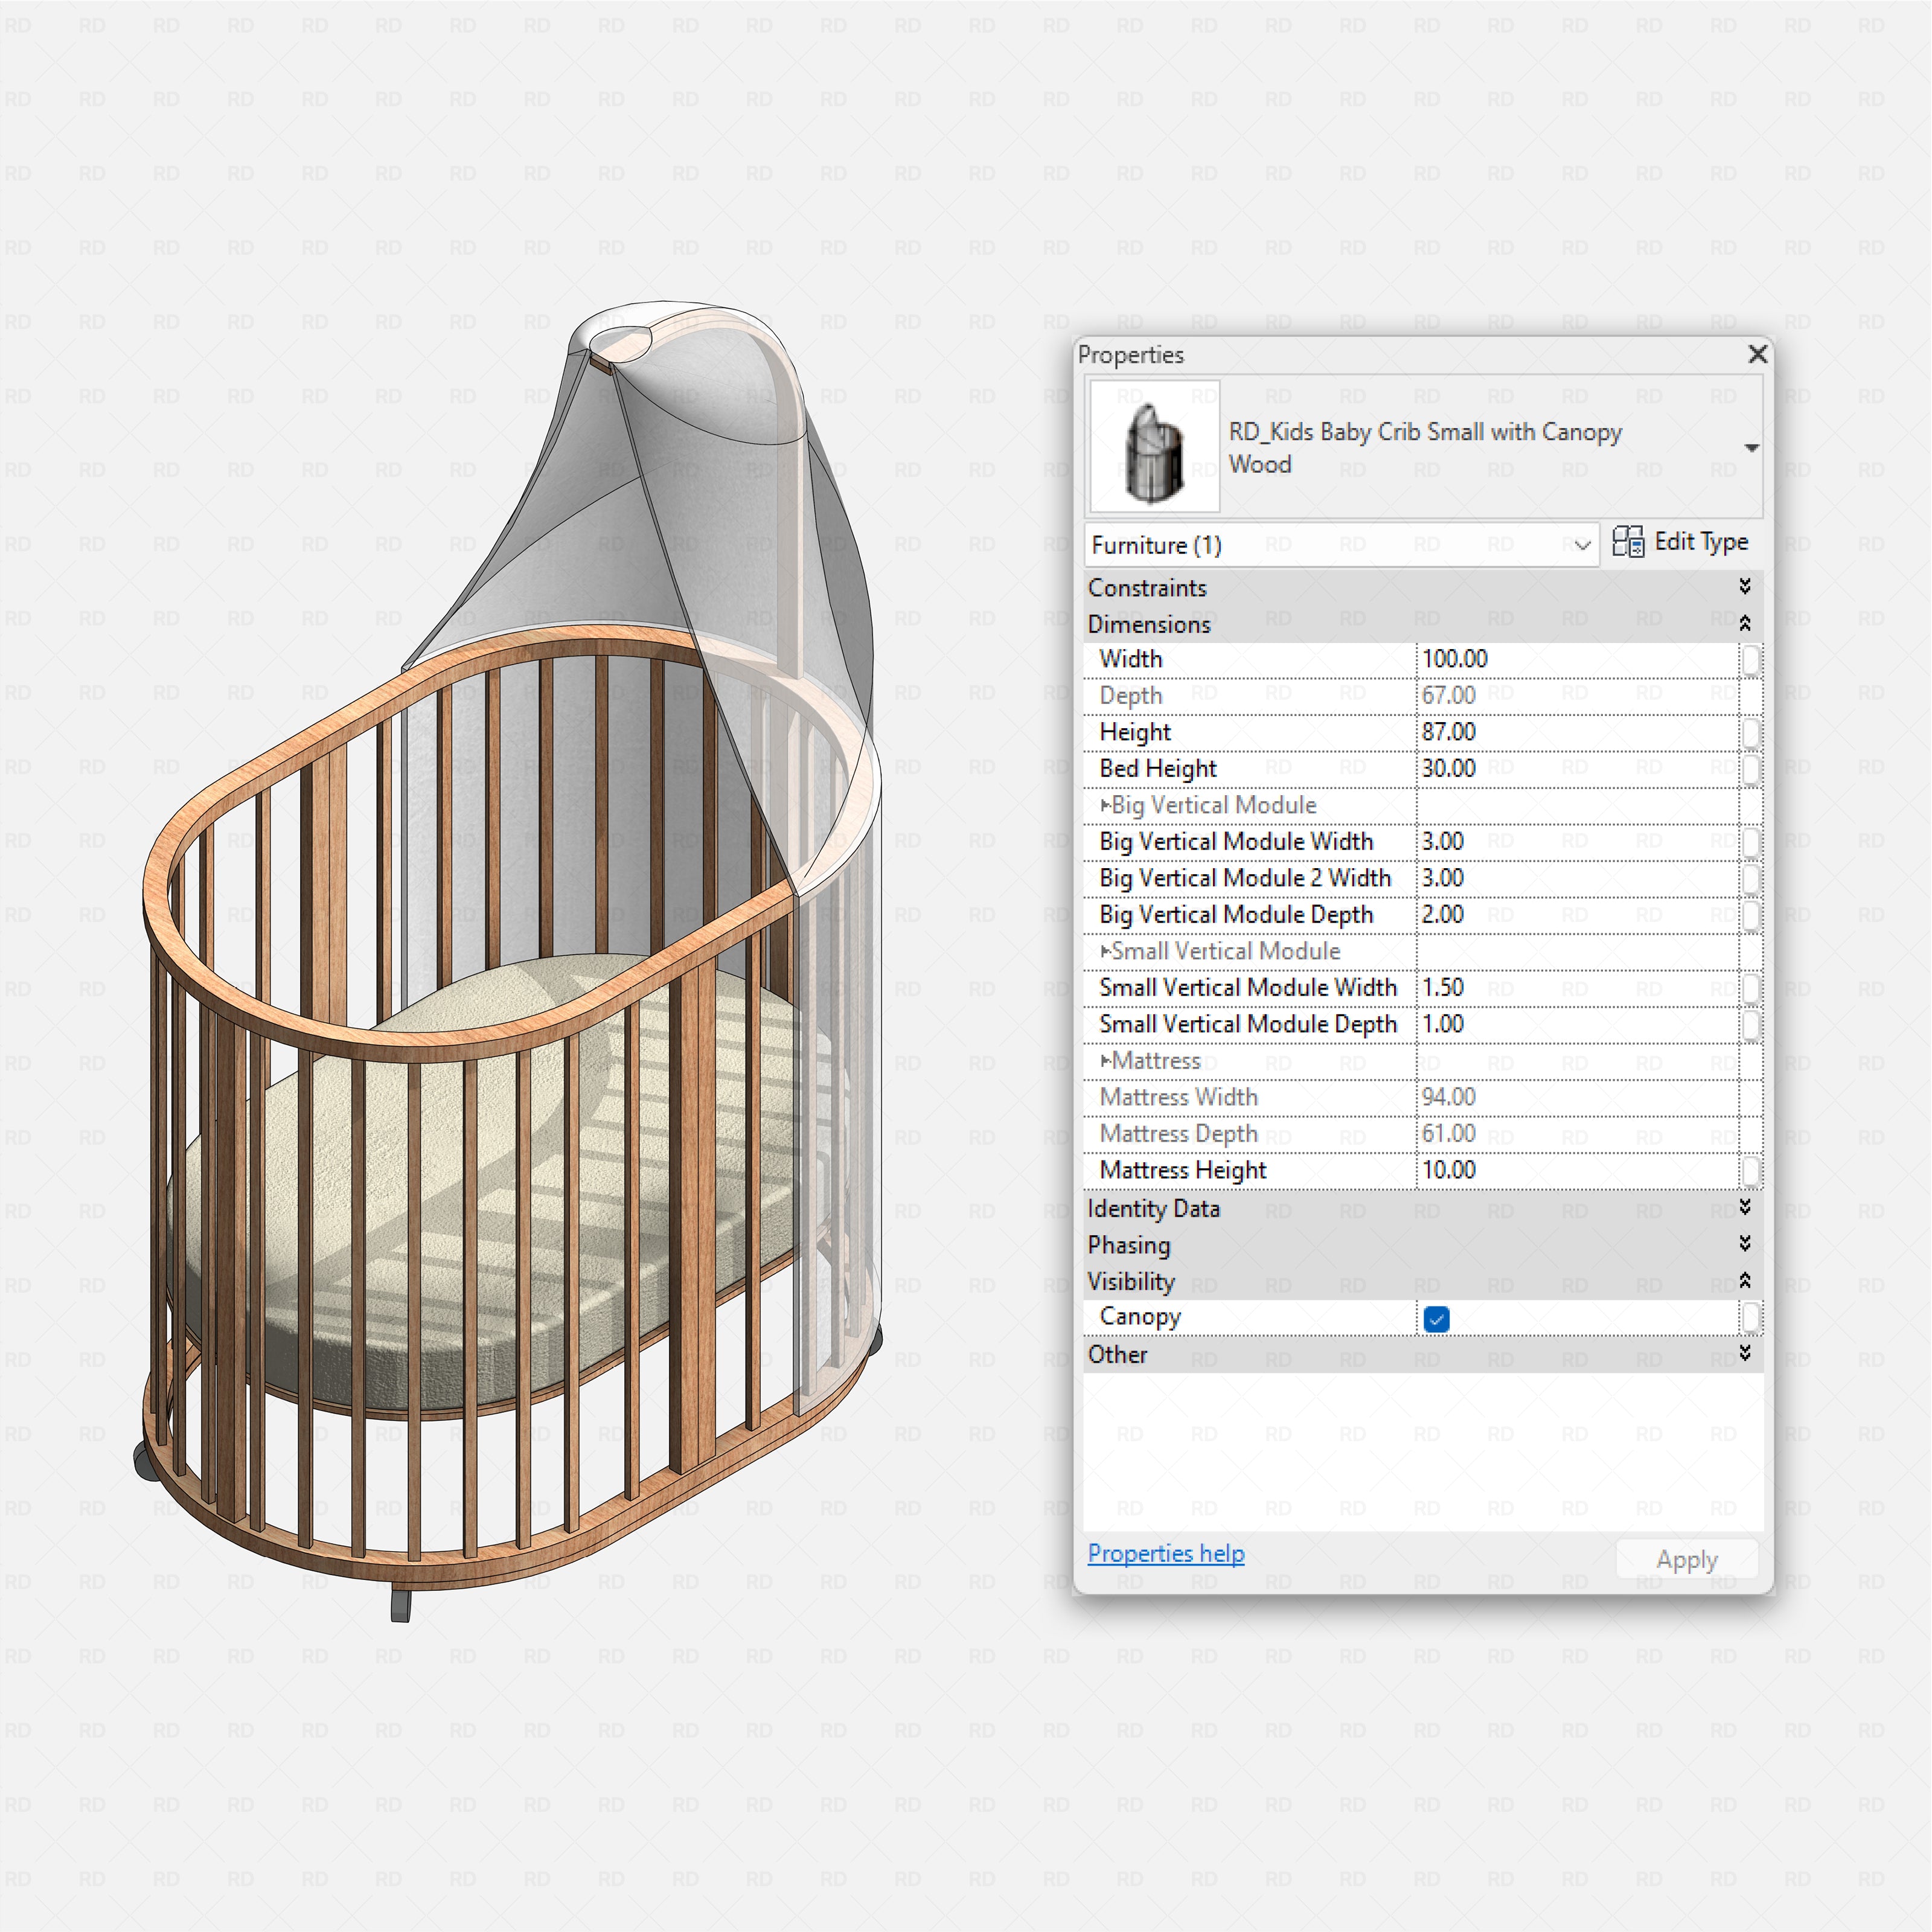Open the RD_Kids Baby Crib type selector
Viewport: 1932px width, 1932px height.
[1752, 447]
